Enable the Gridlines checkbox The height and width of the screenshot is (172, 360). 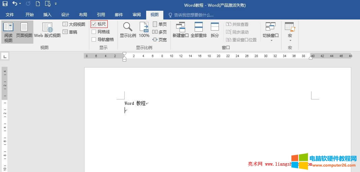tap(94, 32)
